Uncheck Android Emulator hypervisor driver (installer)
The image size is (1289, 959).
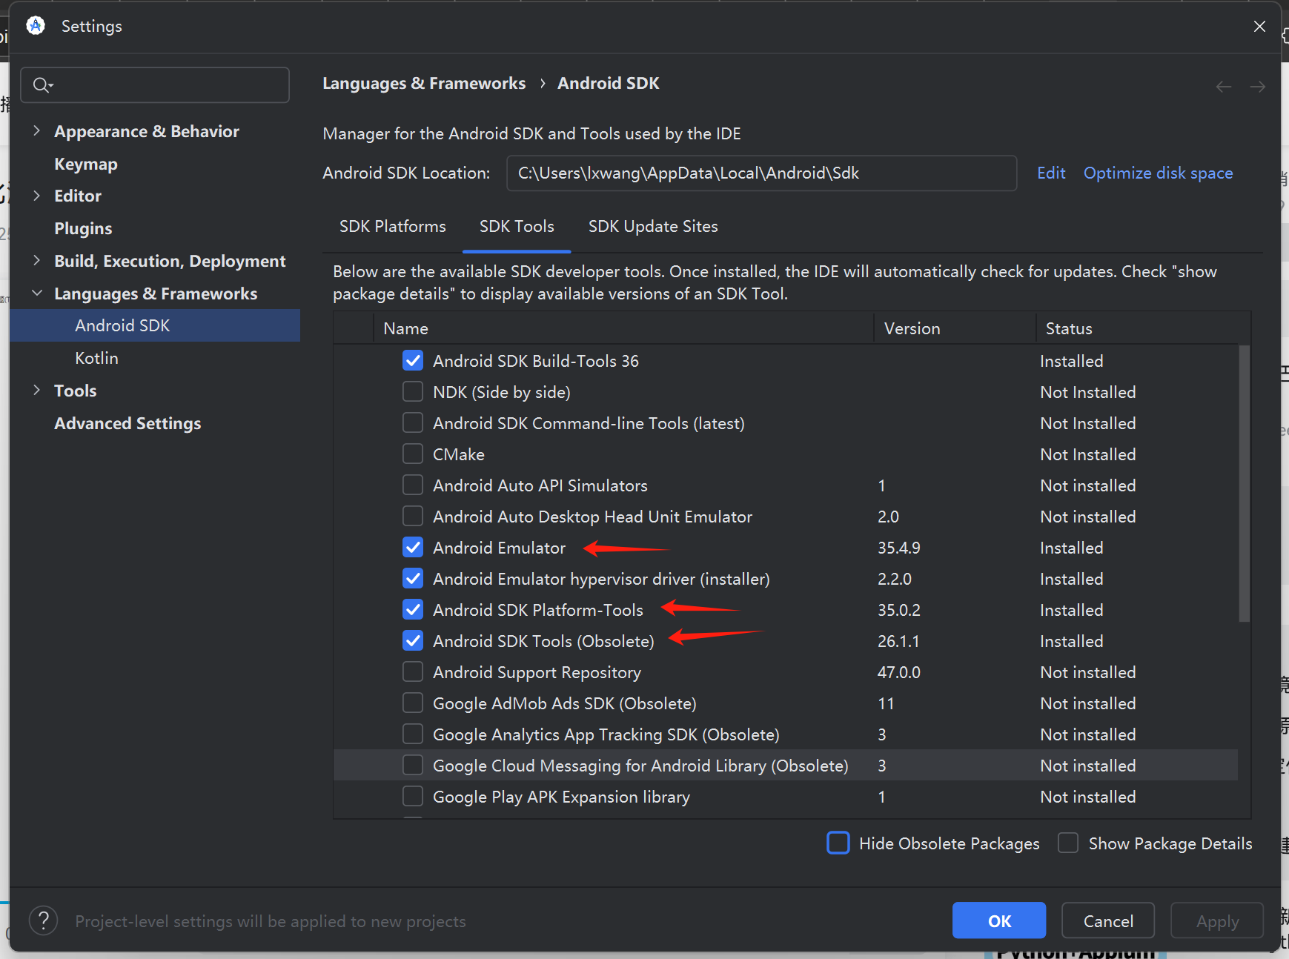[413, 579]
